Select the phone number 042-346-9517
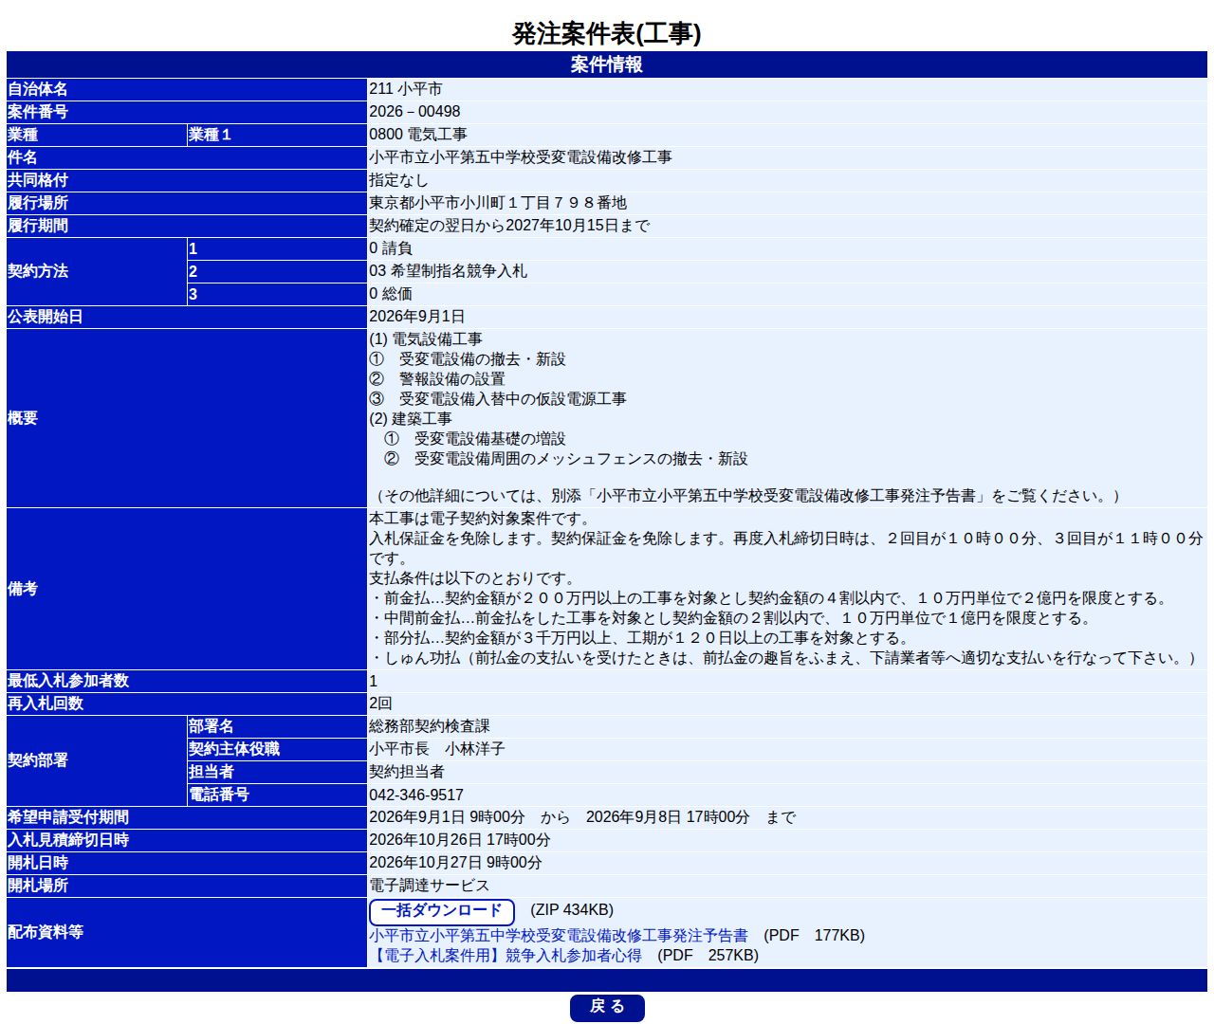 (x=416, y=795)
